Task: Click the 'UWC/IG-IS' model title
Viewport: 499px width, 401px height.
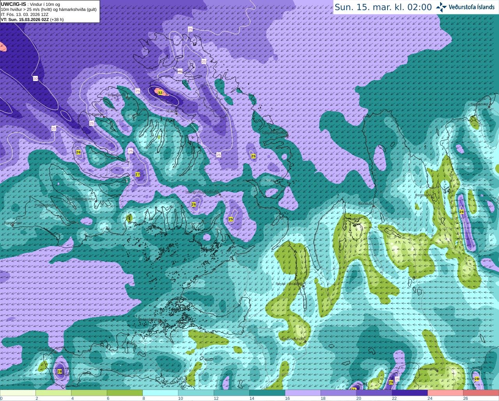Action: [13, 4]
